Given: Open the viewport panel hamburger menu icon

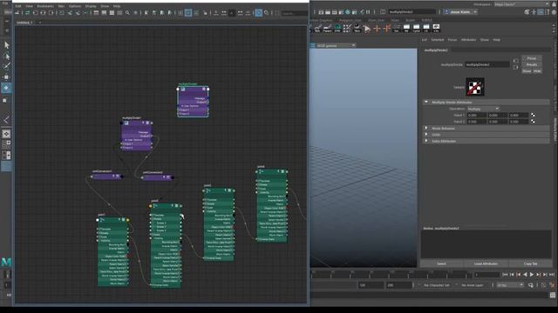Looking at the screenshot, I should coord(312,45).
